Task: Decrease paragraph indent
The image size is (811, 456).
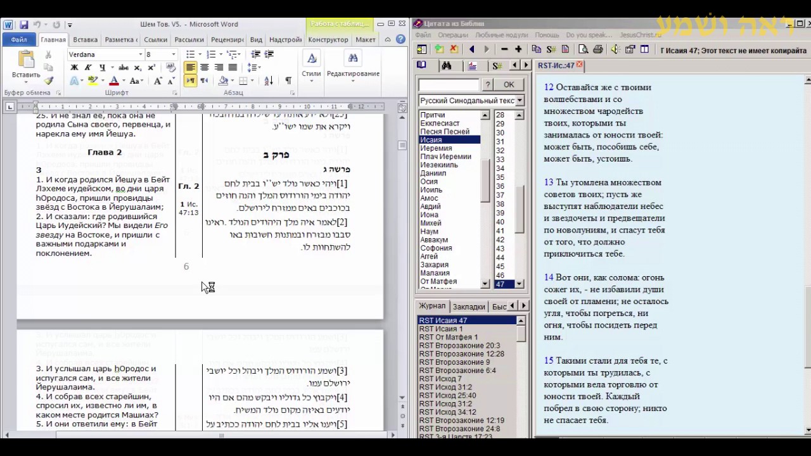Action: (256, 54)
